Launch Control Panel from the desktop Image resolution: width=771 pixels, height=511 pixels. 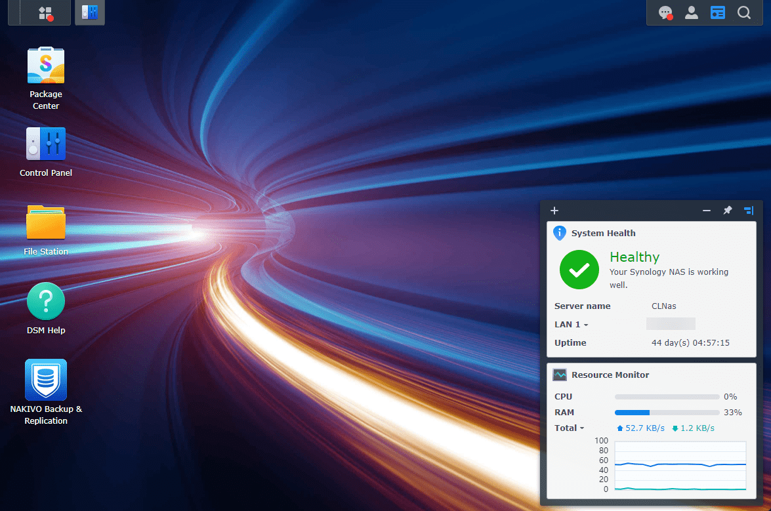click(46, 144)
